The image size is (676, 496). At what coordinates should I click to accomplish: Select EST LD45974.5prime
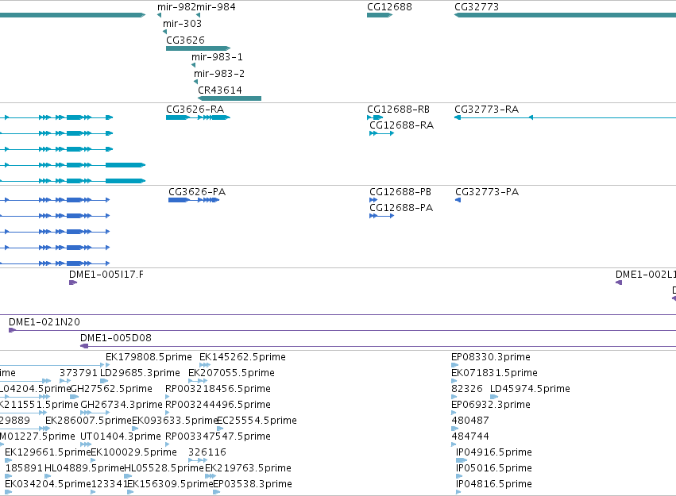pos(531,389)
